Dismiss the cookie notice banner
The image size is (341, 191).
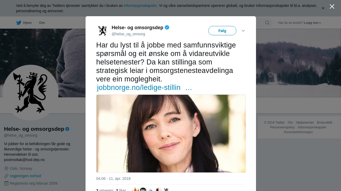click(x=323, y=8)
